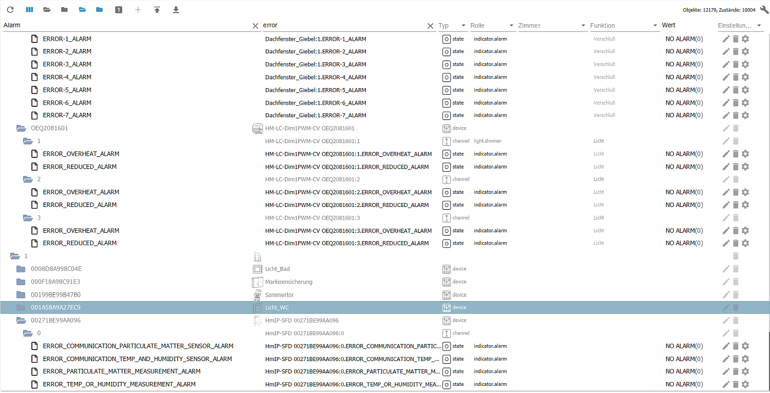Open the Zimmer filter dropdown

click(552, 26)
